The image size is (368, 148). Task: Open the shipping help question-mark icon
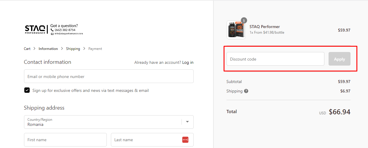[246, 91]
